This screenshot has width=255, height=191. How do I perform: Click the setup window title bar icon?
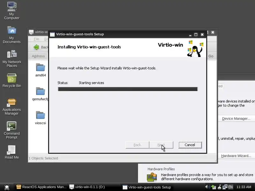(x=52, y=34)
